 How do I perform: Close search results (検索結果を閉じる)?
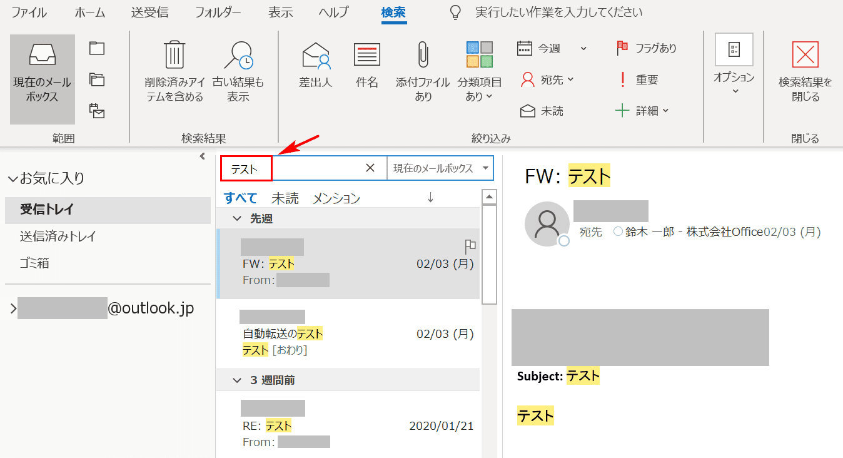[805, 72]
